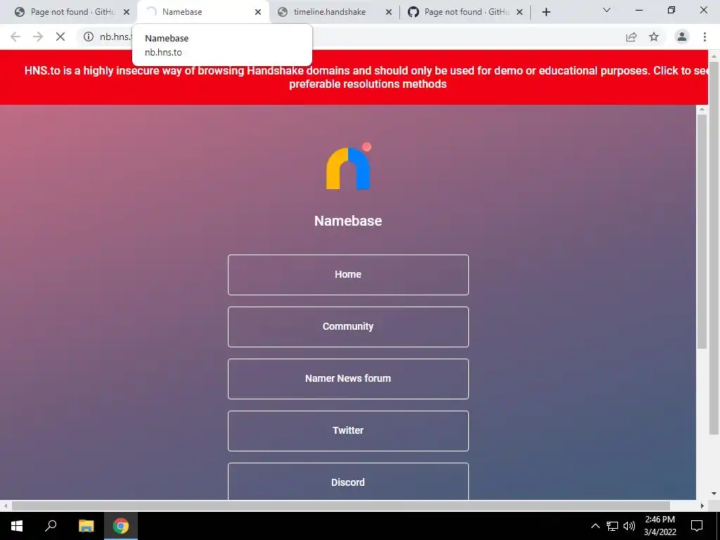This screenshot has height=540, width=720.
Task: Show hidden system tray icons
Action: tap(595, 526)
